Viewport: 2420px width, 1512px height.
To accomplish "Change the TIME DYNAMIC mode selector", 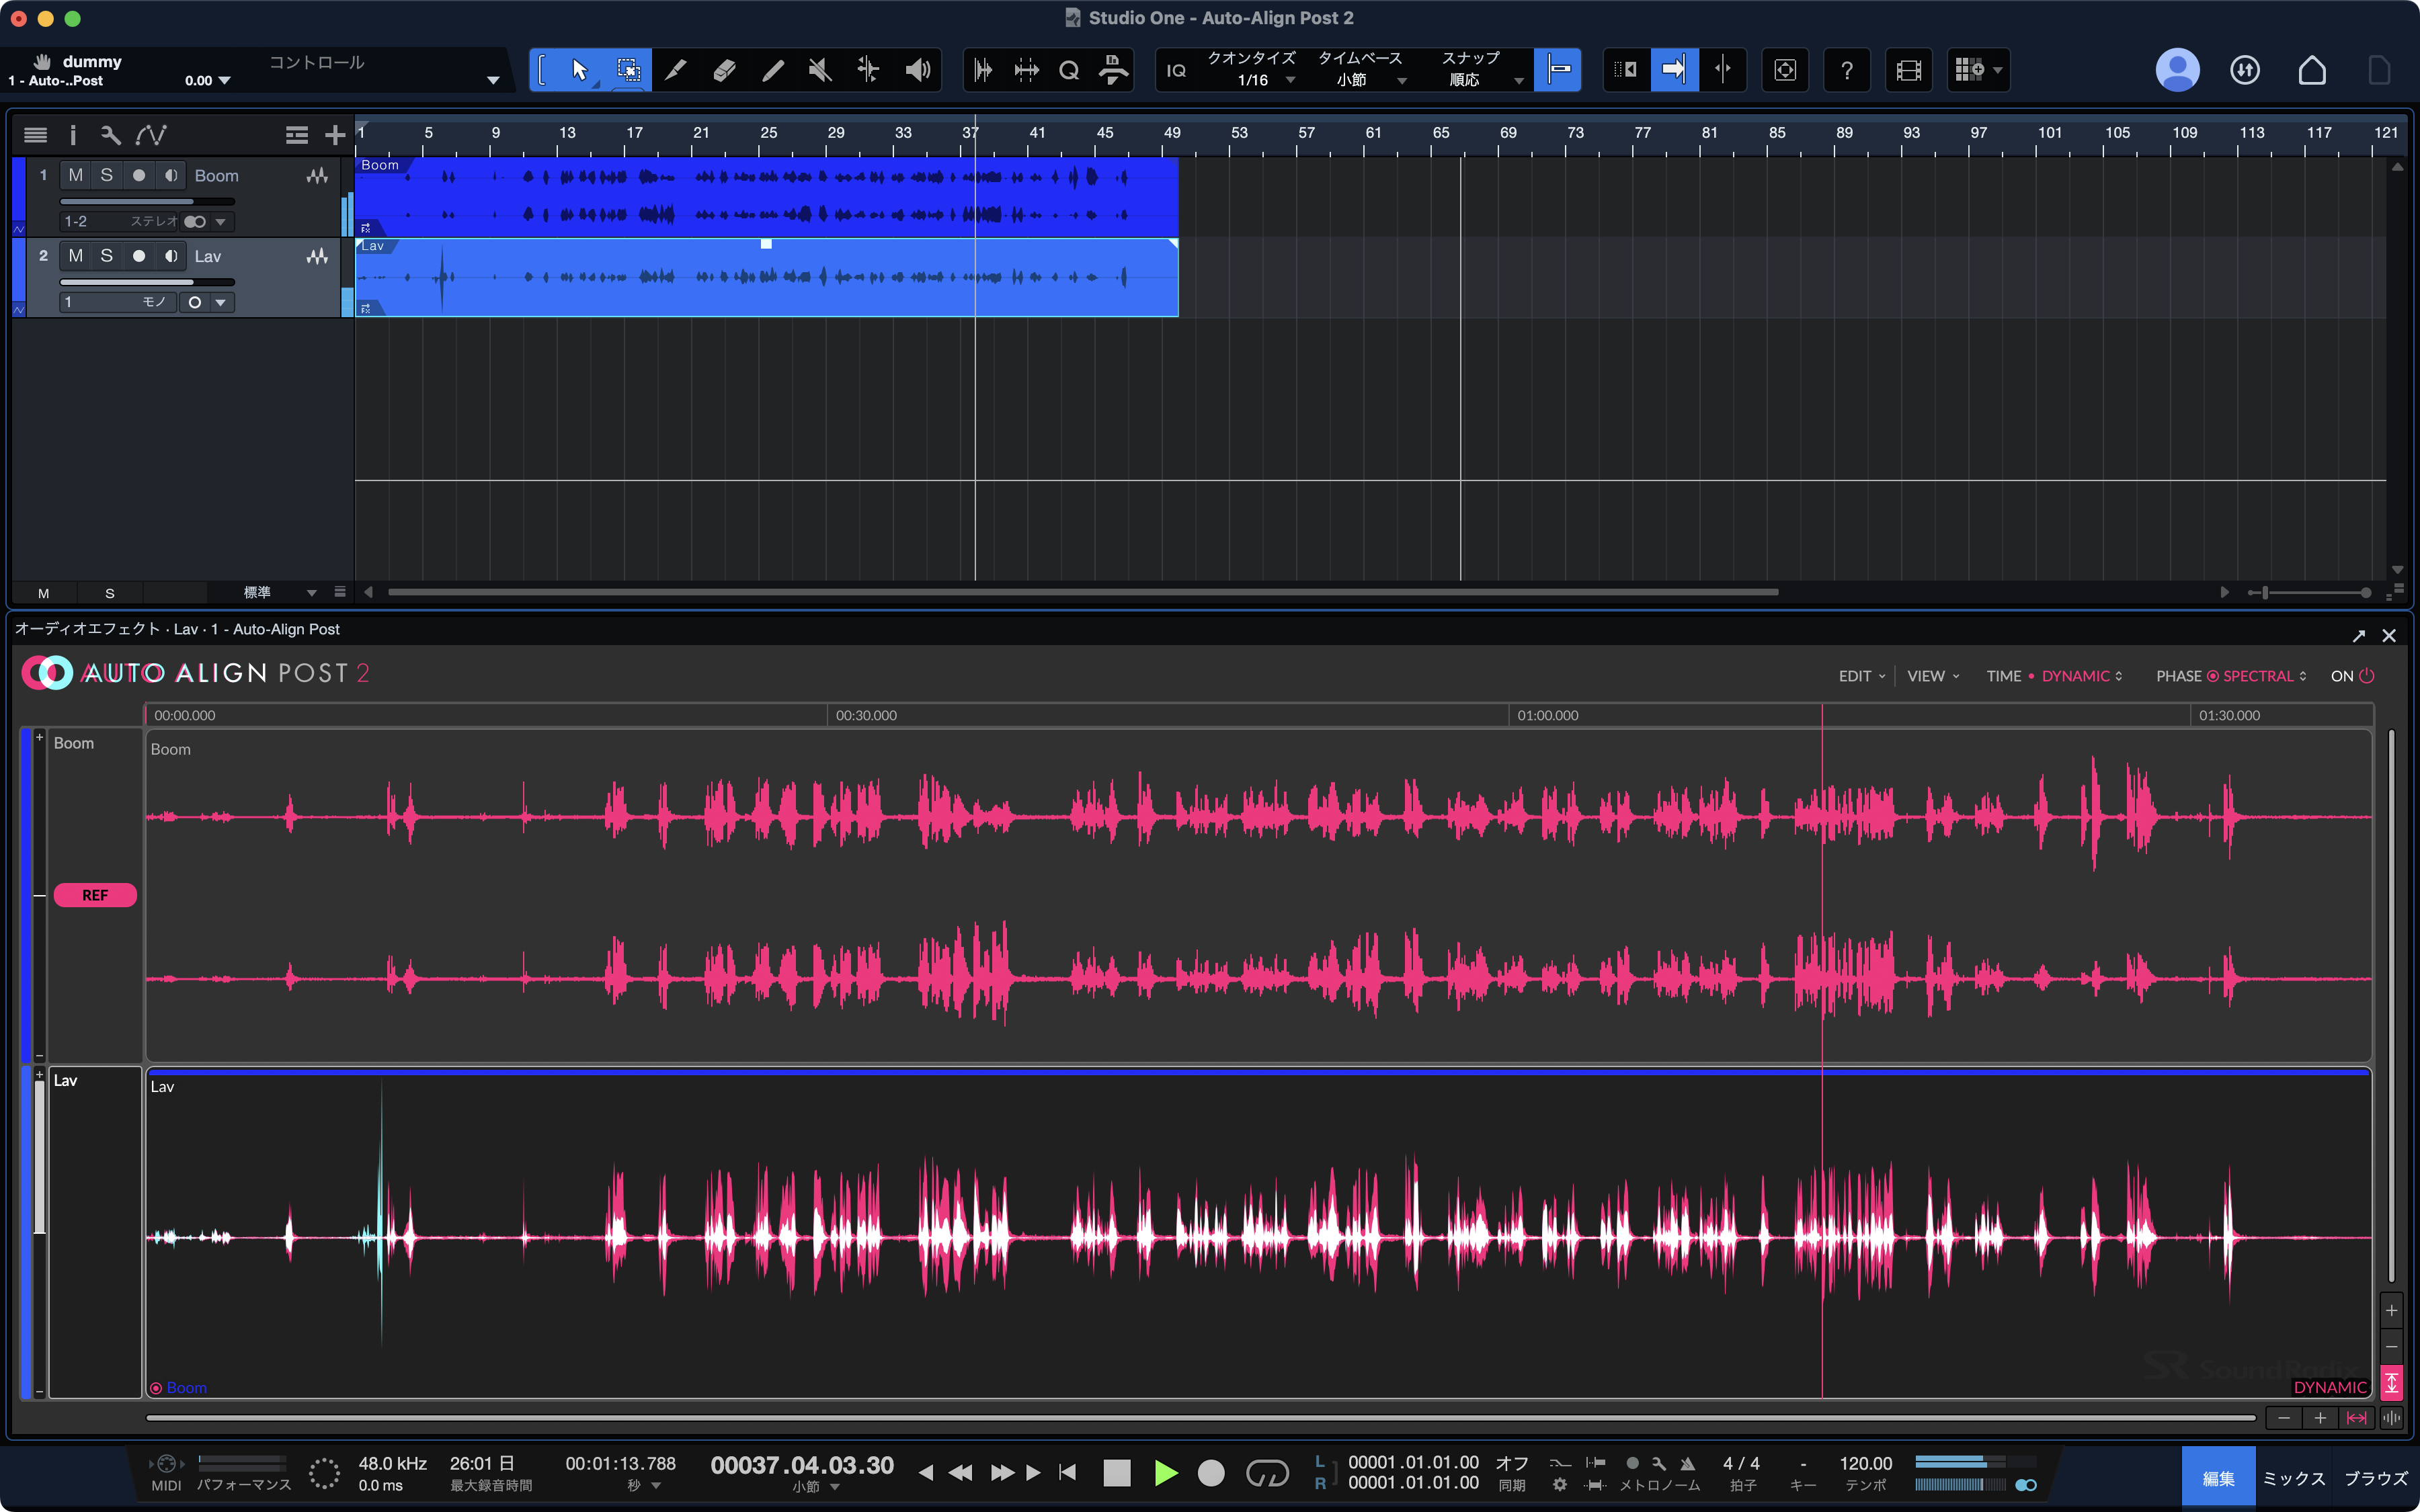I will click(x=2082, y=676).
